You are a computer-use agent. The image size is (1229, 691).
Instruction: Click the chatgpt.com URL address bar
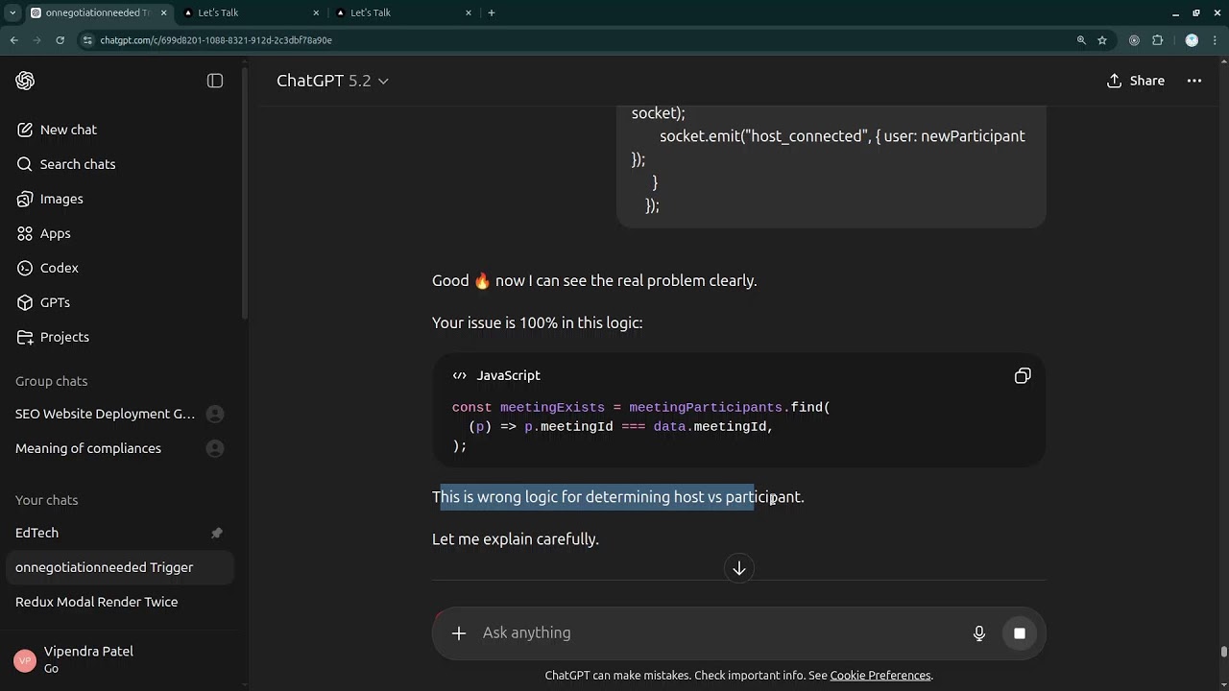coord(576,40)
